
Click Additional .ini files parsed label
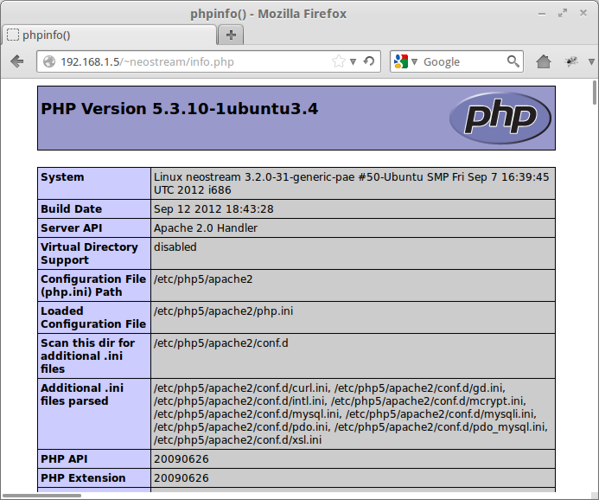82,394
